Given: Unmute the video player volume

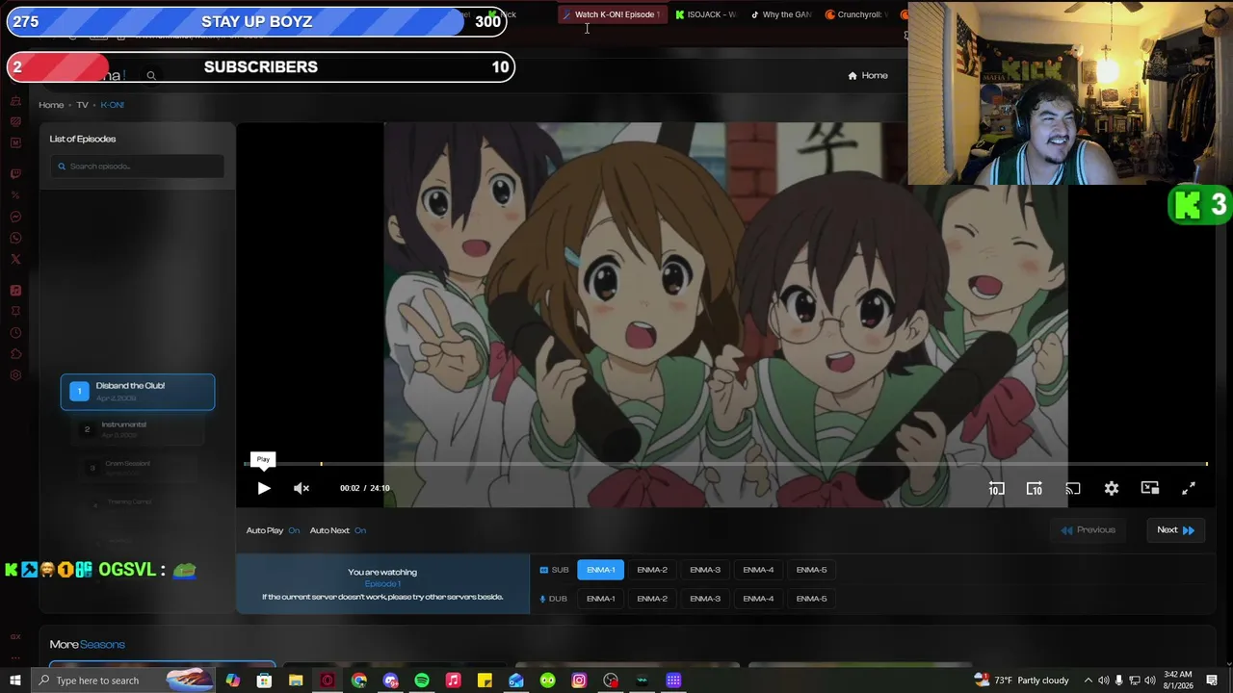Looking at the screenshot, I should pos(302,488).
